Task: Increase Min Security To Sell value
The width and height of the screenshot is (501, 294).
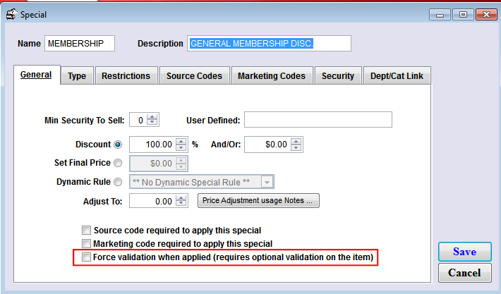Action: click(152, 117)
